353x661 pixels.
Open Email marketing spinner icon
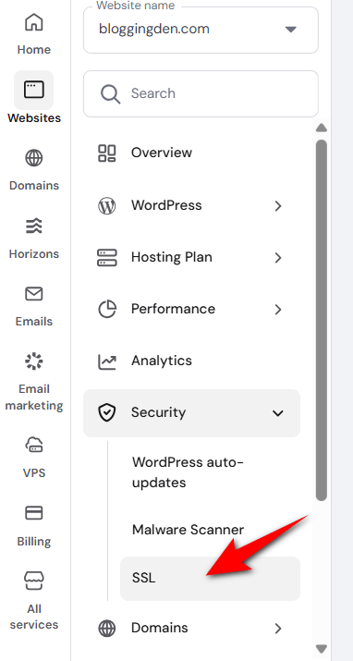click(33, 361)
